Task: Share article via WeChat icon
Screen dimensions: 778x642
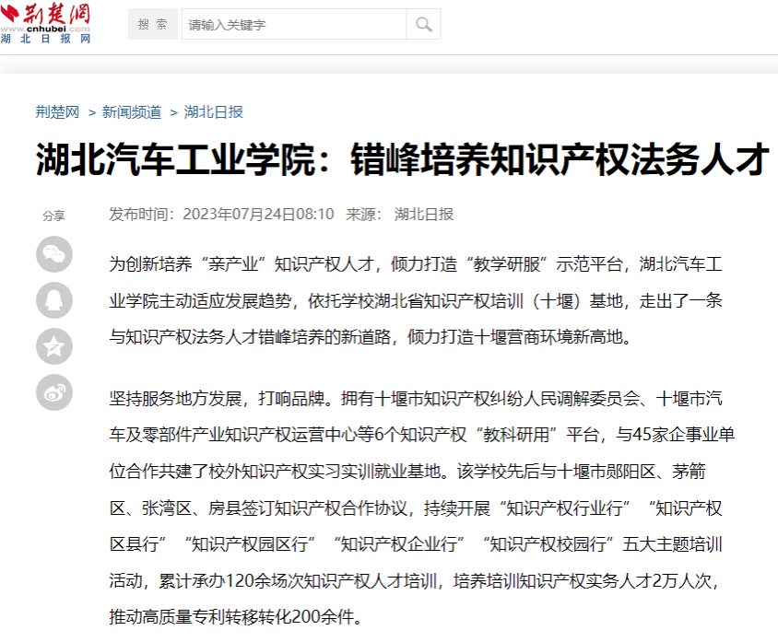Action: tap(53, 254)
